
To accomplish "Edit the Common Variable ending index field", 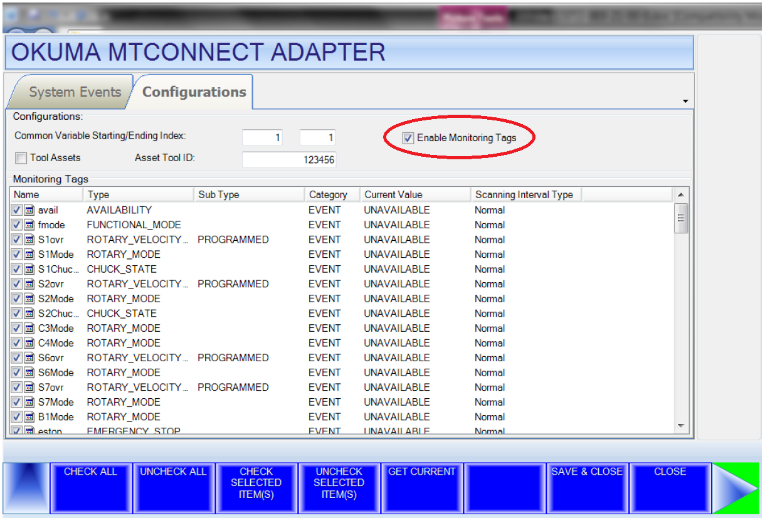I will pyautogui.click(x=318, y=138).
